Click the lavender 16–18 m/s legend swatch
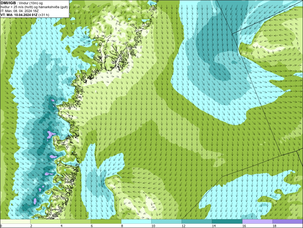Image resolution: width=303 pixels, height=228 pixels. click(257, 221)
